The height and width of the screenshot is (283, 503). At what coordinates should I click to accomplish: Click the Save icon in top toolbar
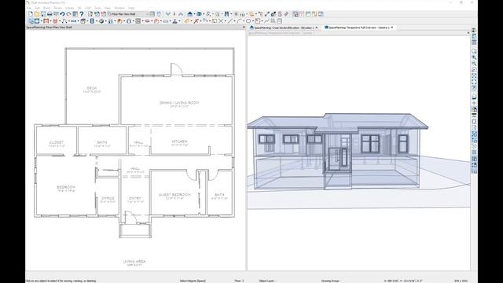[43, 14]
